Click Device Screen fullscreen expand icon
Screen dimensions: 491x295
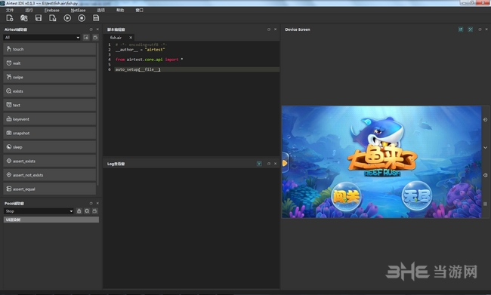tap(471, 29)
